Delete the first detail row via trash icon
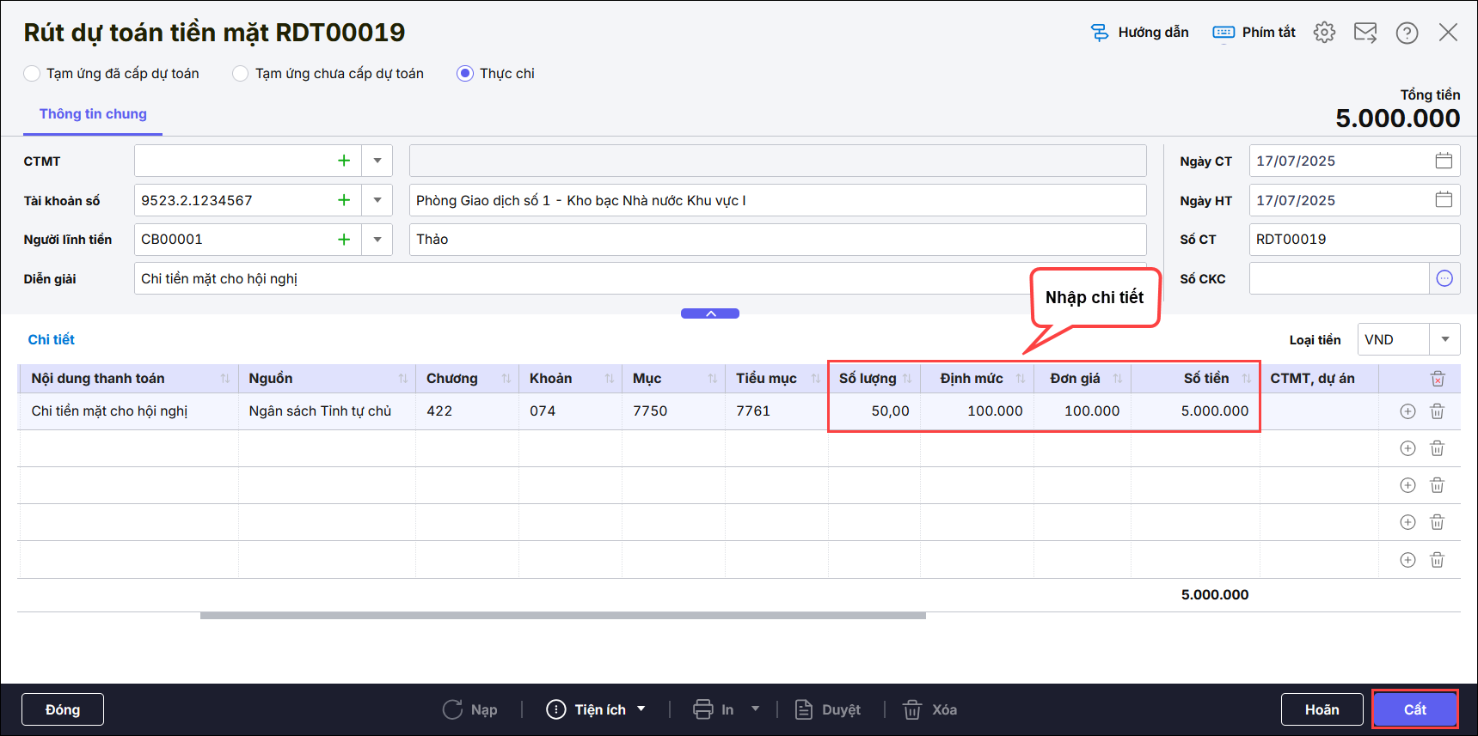 [1437, 411]
